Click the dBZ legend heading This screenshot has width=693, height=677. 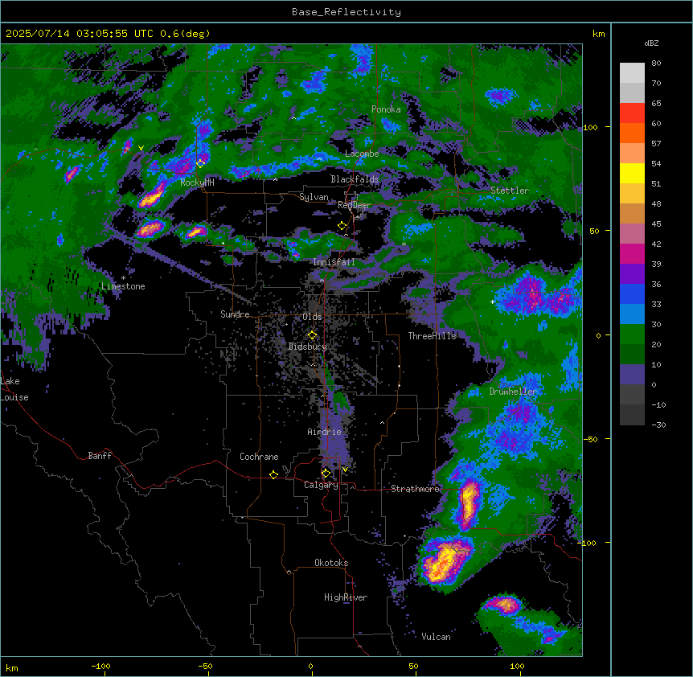(x=651, y=43)
